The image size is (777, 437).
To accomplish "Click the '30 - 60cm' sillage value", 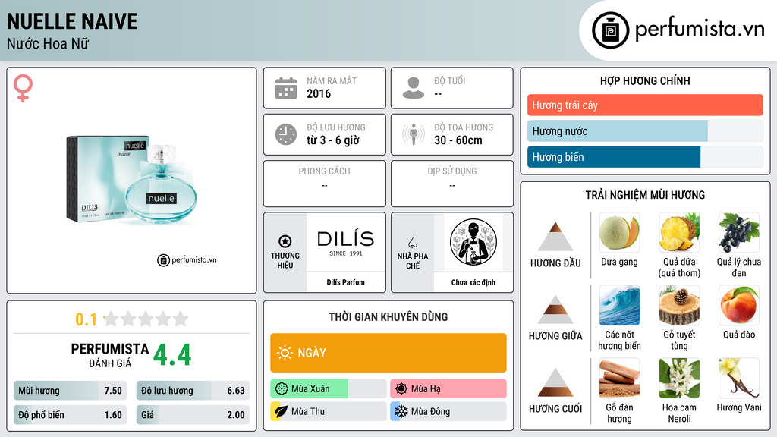I will pos(458,140).
